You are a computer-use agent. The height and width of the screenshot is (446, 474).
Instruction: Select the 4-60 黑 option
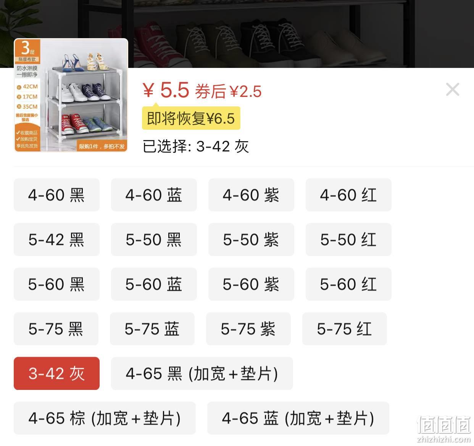[56, 195]
